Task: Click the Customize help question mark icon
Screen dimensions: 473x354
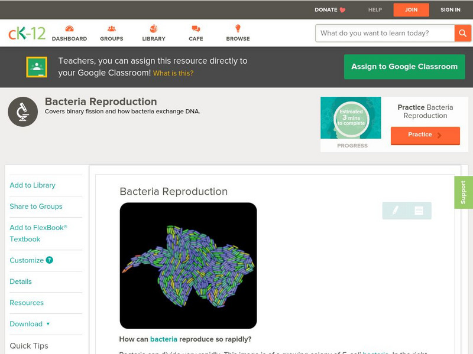Action: pos(50,260)
